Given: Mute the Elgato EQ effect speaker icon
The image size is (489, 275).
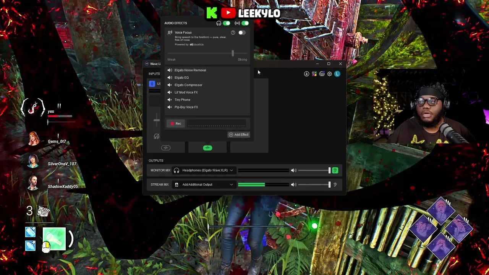Looking at the screenshot, I should (x=170, y=78).
